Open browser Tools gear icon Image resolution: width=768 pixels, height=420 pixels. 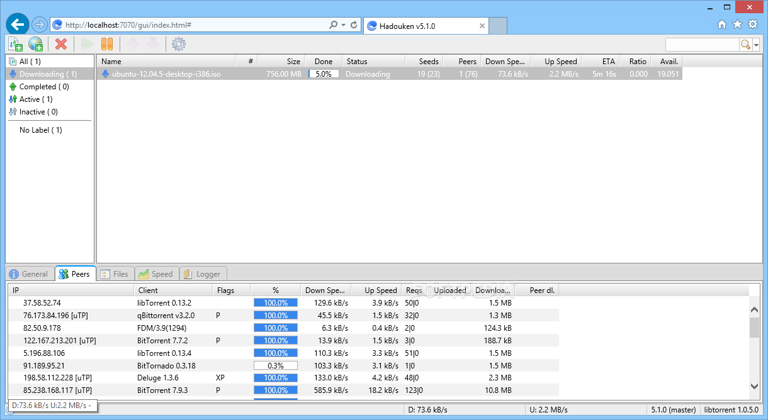[x=752, y=25]
